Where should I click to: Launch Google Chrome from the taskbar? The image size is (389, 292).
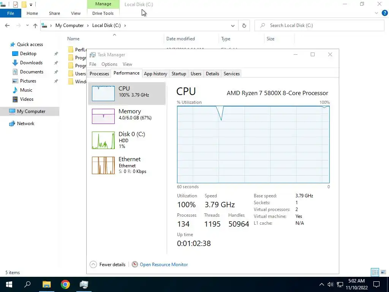point(65,284)
